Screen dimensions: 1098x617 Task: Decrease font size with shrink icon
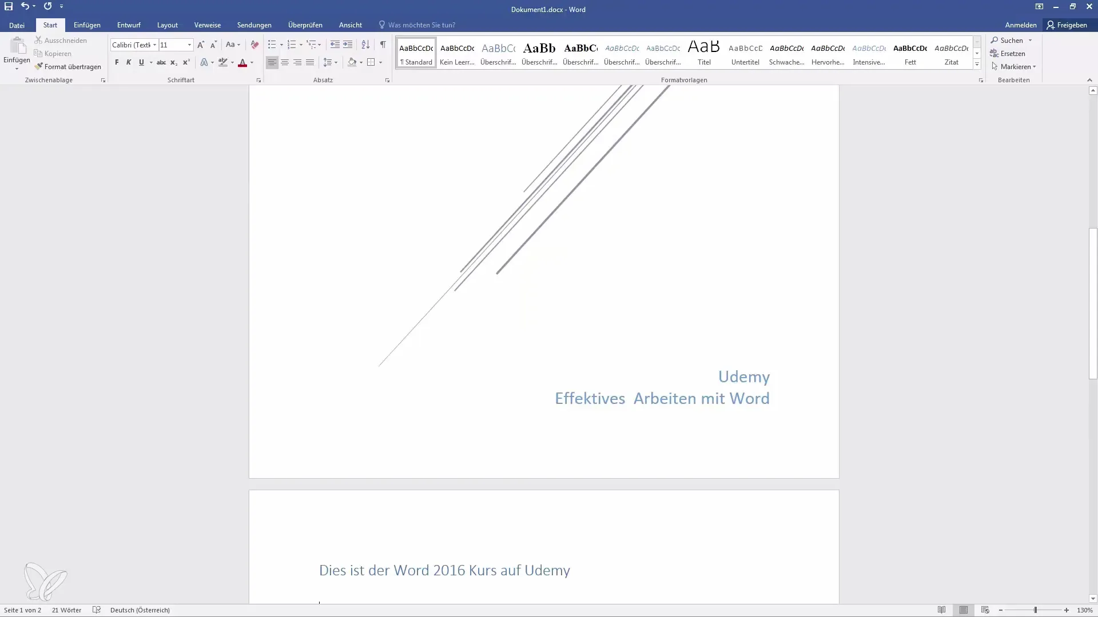tap(213, 45)
